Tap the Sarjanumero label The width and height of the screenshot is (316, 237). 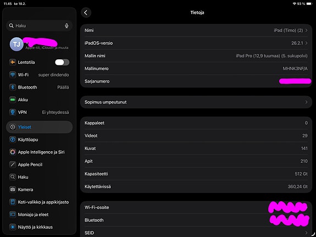coord(97,81)
